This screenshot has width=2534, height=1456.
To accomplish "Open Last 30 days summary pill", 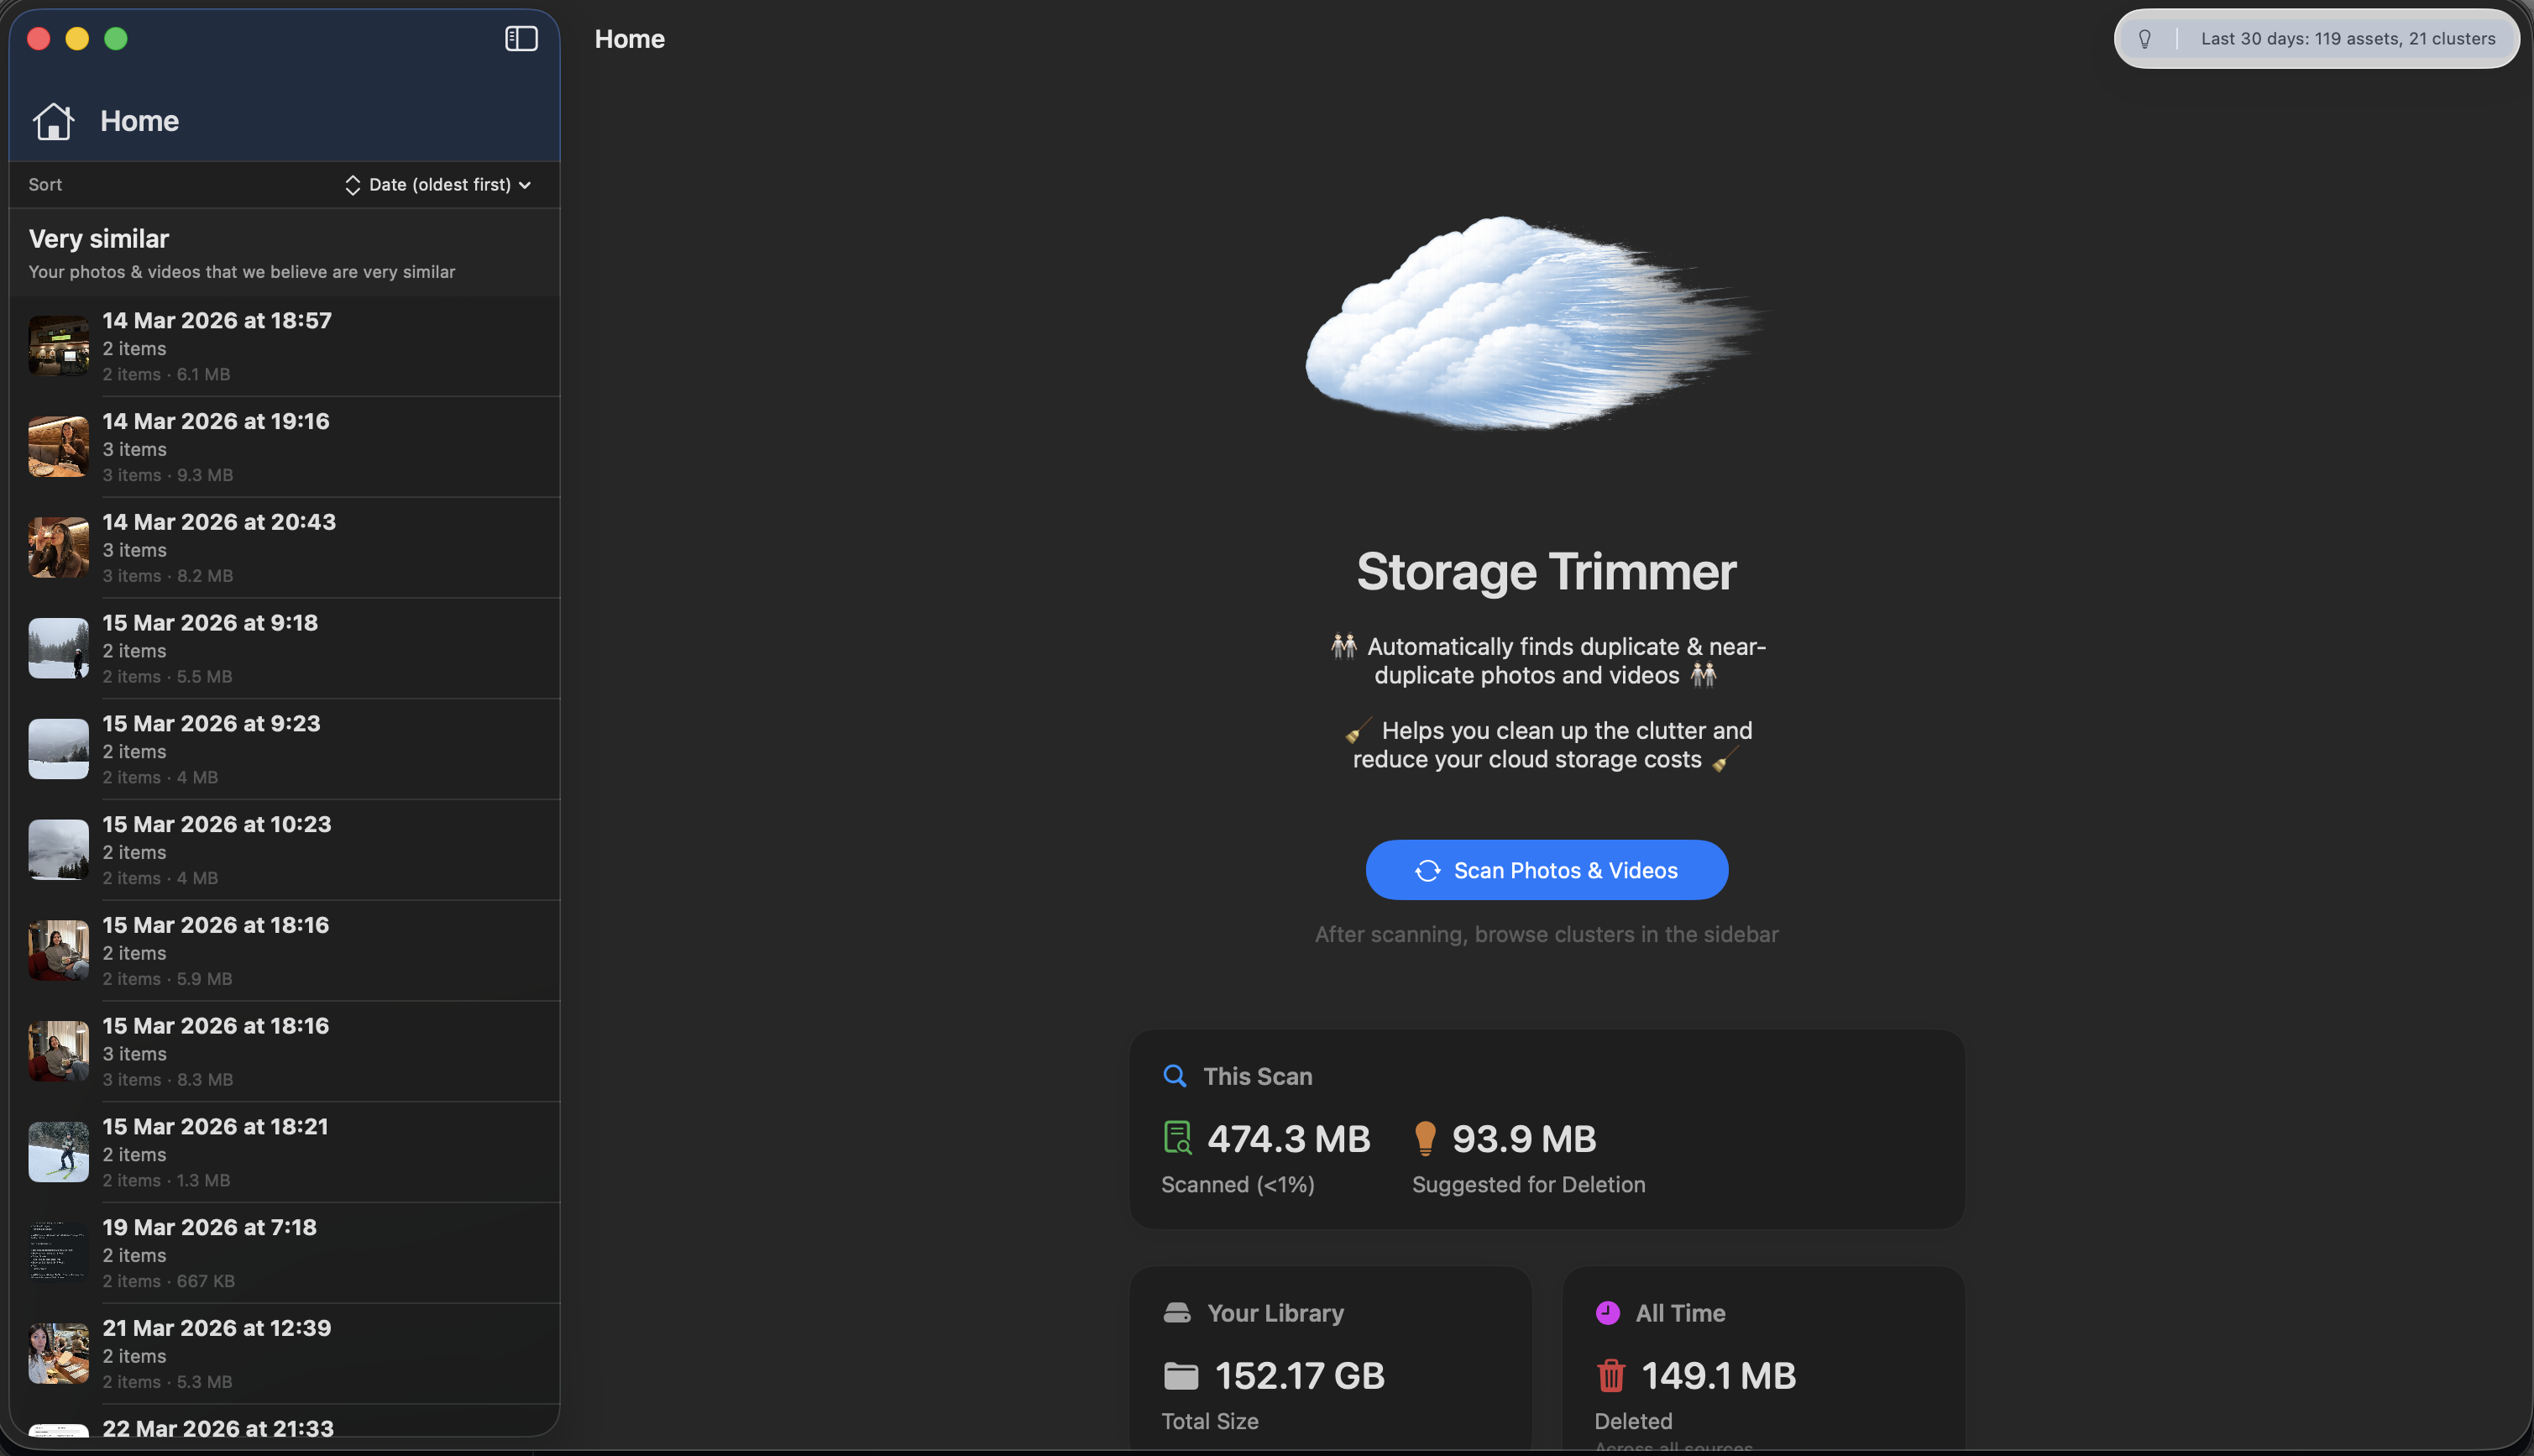I will click(2316, 39).
